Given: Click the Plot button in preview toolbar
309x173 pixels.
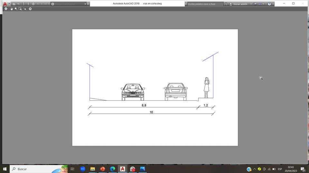Looking at the screenshot, I should 6,9.
